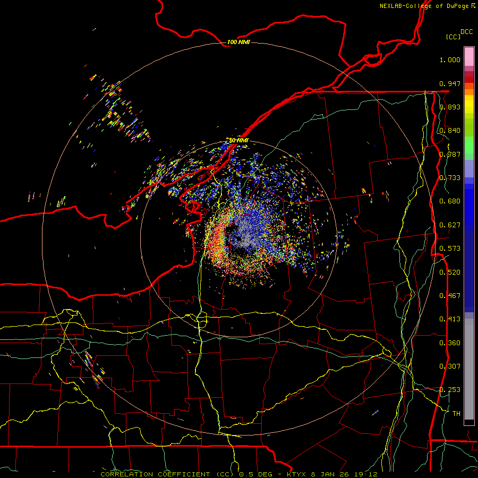Click the 0.520 scale value
Image resolution: width=478 pixels, height=478 pixels.
(x=450, y=272)
